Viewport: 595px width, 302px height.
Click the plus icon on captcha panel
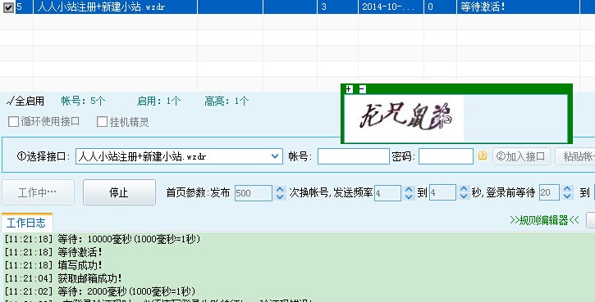349,89
